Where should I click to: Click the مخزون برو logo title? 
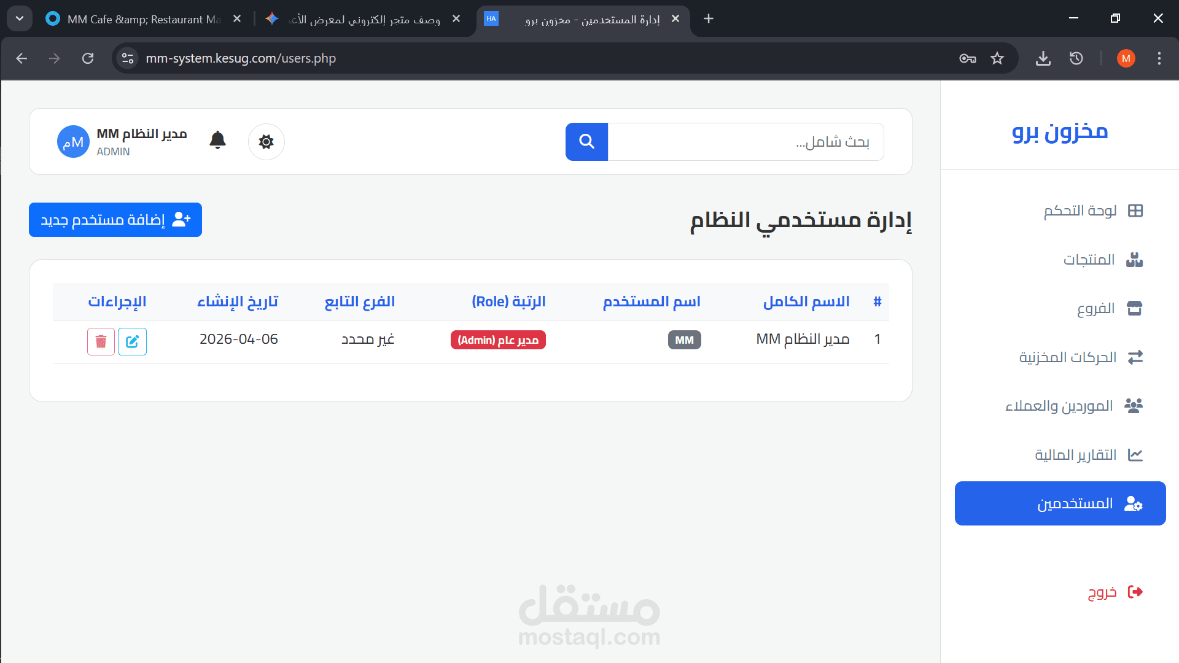point(1059,131)
